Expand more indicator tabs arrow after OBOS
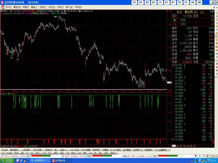The image size is (218, 163). tap(117, 153)
